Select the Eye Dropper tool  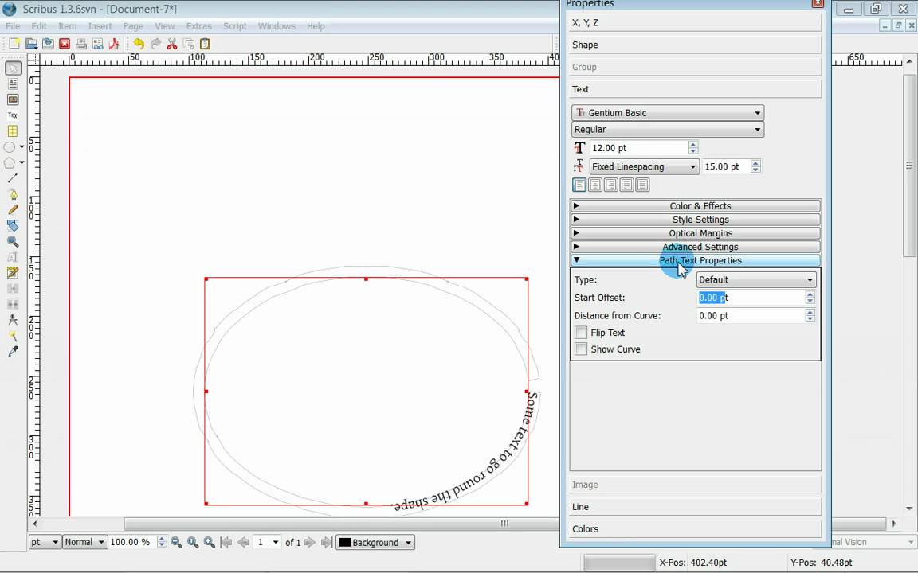click(13, 352)
